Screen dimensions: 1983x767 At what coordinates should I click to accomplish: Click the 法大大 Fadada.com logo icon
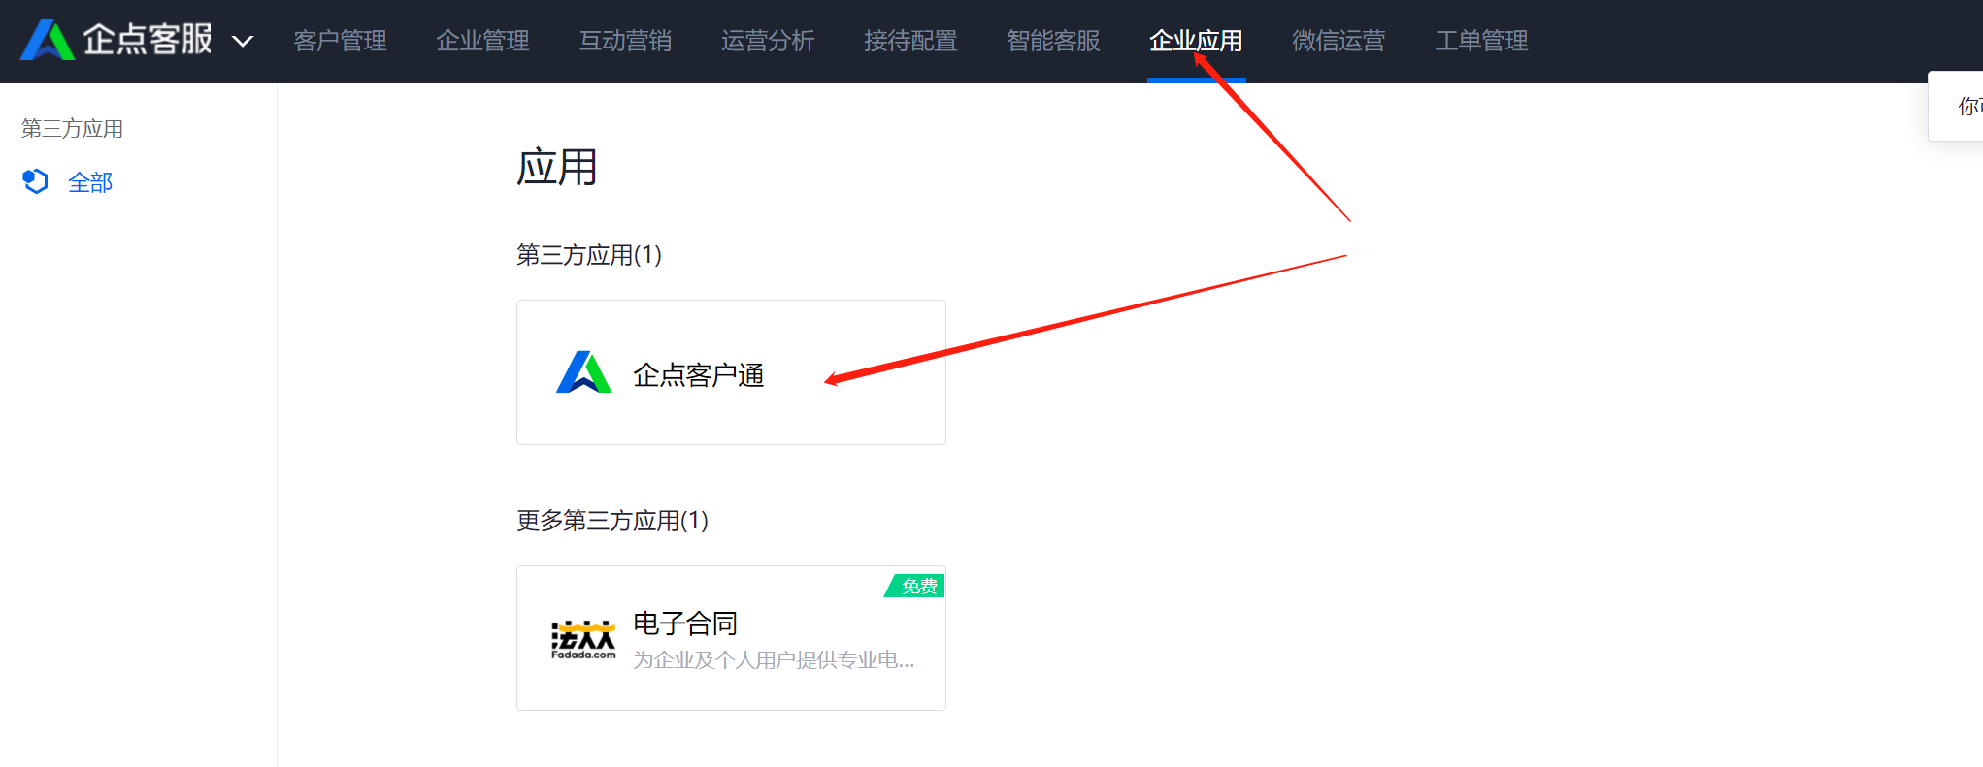pyautogui.click(x=583, y=639)
